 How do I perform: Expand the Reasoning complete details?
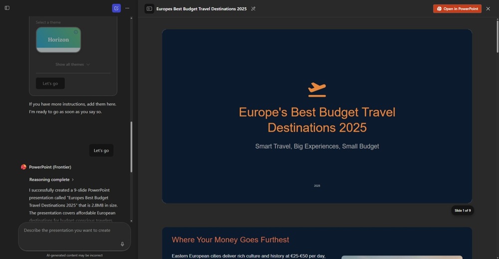(51, 179)
